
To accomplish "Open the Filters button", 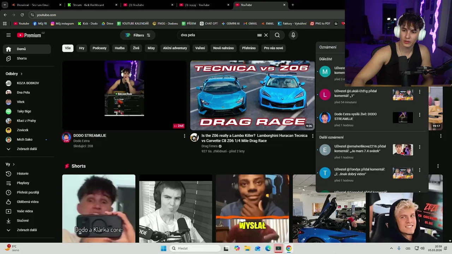I will click(x=138, y=35).
